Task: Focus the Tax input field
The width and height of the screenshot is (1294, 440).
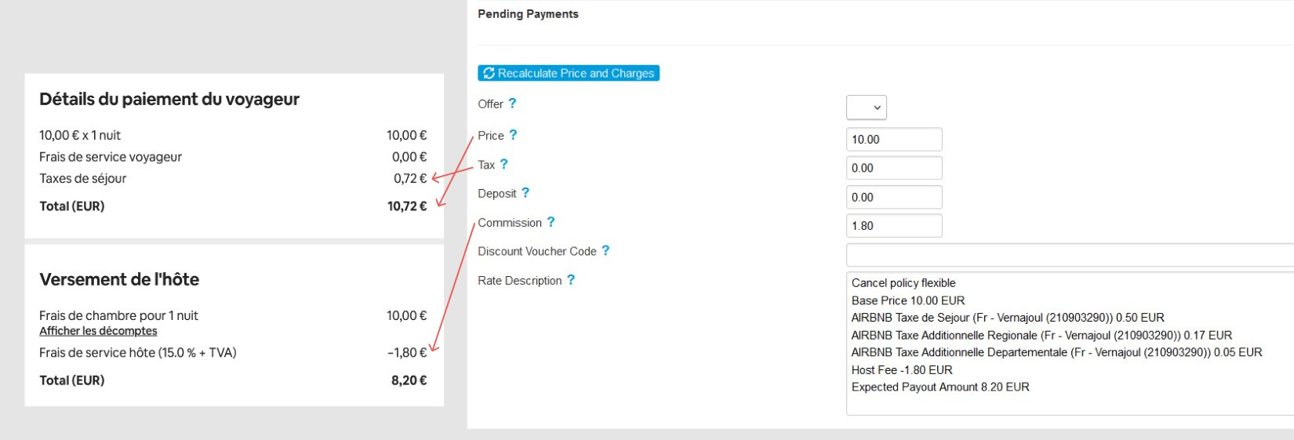Action: click(894, 168)
